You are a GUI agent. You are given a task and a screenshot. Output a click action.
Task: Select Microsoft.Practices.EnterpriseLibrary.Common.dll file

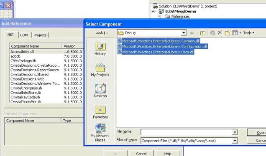tap(161, 41)
